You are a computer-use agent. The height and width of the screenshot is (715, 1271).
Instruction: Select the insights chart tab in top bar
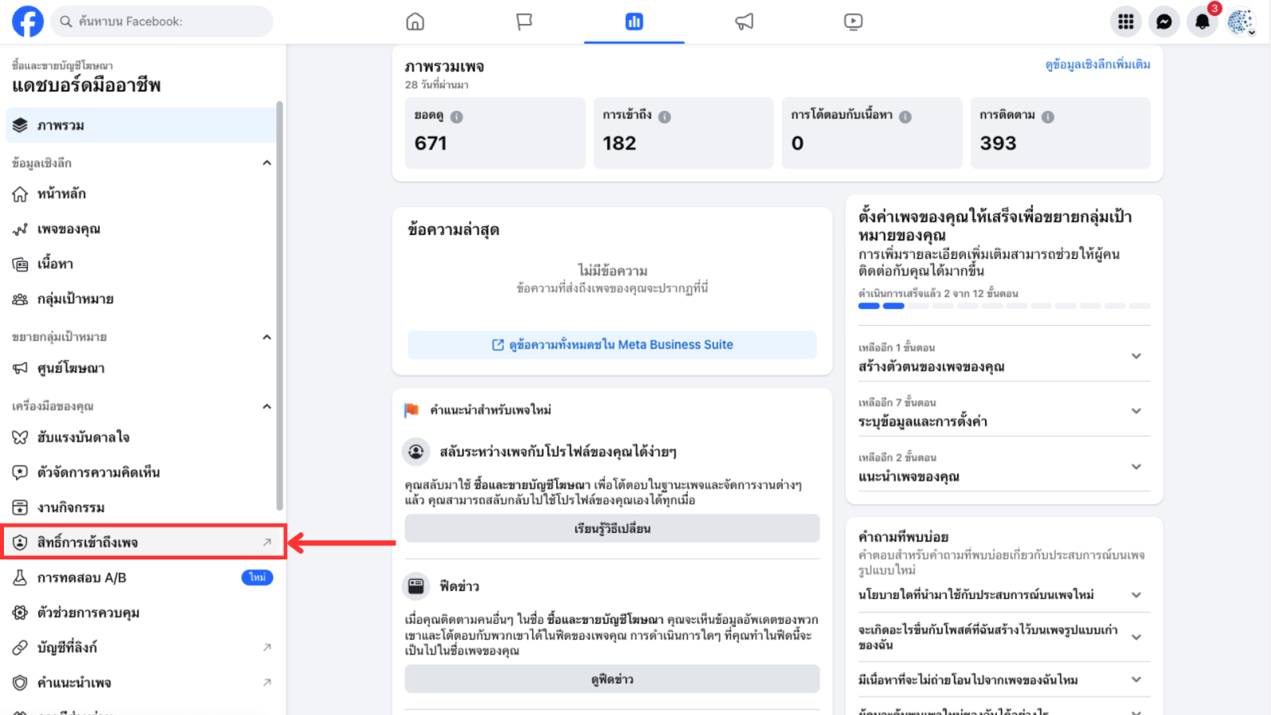pyautogui.click(x=634, y=21)
